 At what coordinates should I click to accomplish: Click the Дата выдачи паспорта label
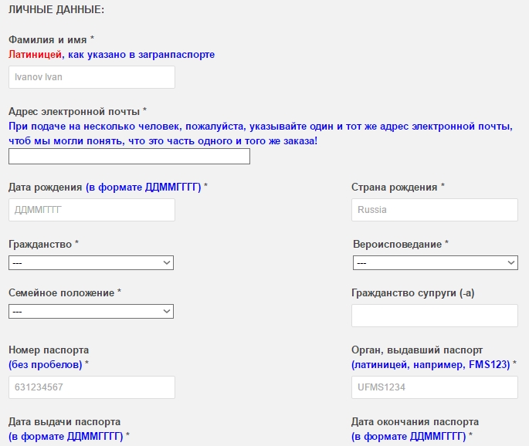(x=64, y=422)
